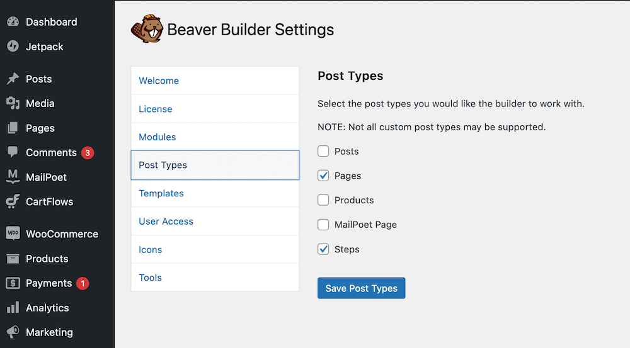Uncheck the Steps post type checkbox
This screenshot has height=348, width=630.
(x=323, y=249)
